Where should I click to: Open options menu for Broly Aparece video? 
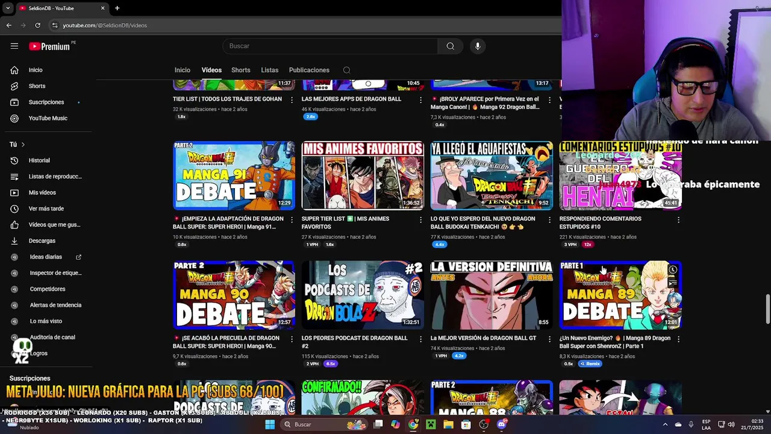[549, 99]
